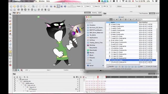Sort by Date Modified column header

(148, 22)
